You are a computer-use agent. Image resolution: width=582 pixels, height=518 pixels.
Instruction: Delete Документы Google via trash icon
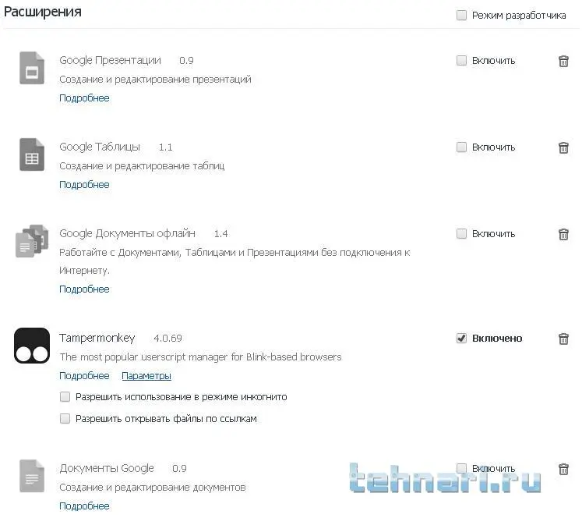[x=563, y=469]
